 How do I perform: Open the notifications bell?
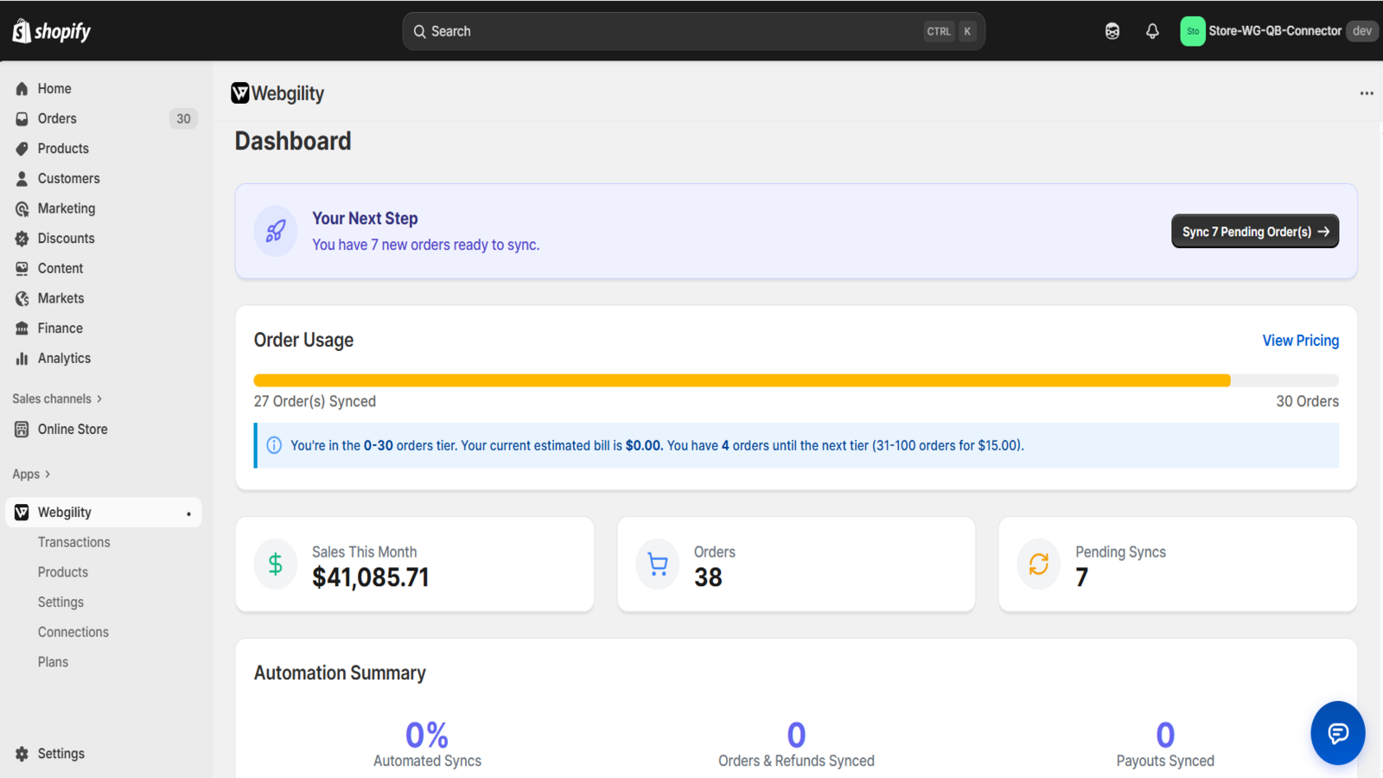tap(1152, 31)
